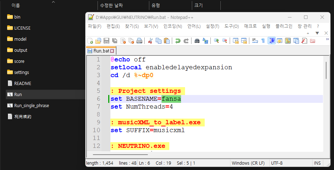Toggle Word wrap in the toolbar

(255, 41)
